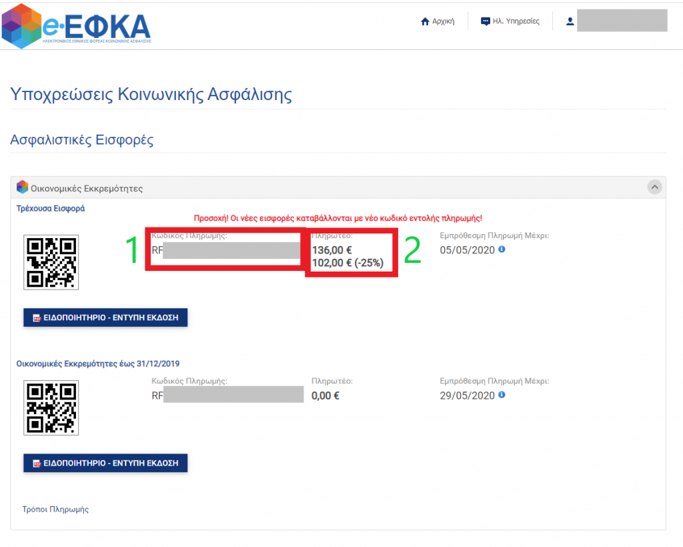
Task: Click the Οικονομικές Εκκρεμότητες panel hexagon icon
Action: pos(22,187)
